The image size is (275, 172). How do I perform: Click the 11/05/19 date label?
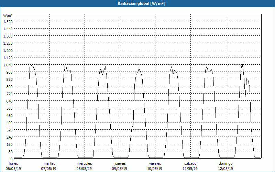190,169
